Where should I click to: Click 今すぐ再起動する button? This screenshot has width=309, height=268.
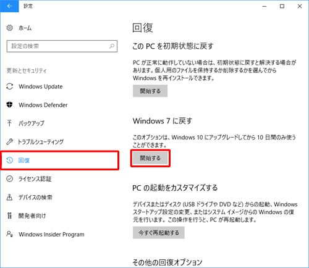(159, 233)
